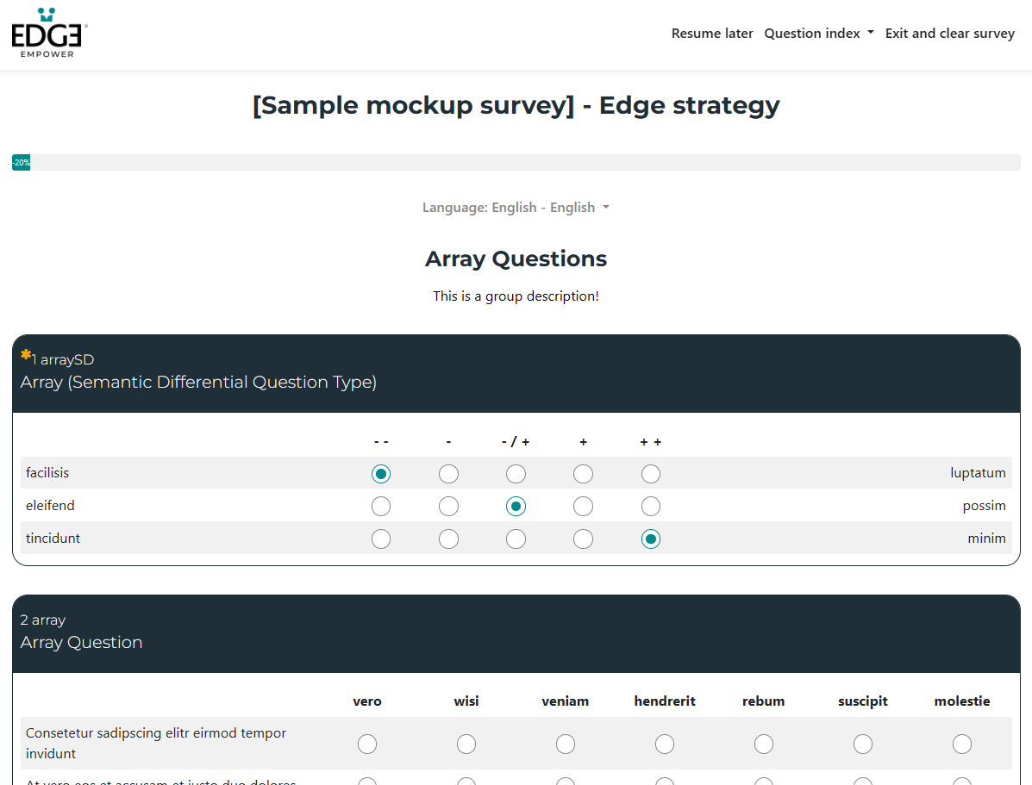
Task: Choose 'hendrerit' for Consetetur sadipscing row
Action: tap(665, 744)
